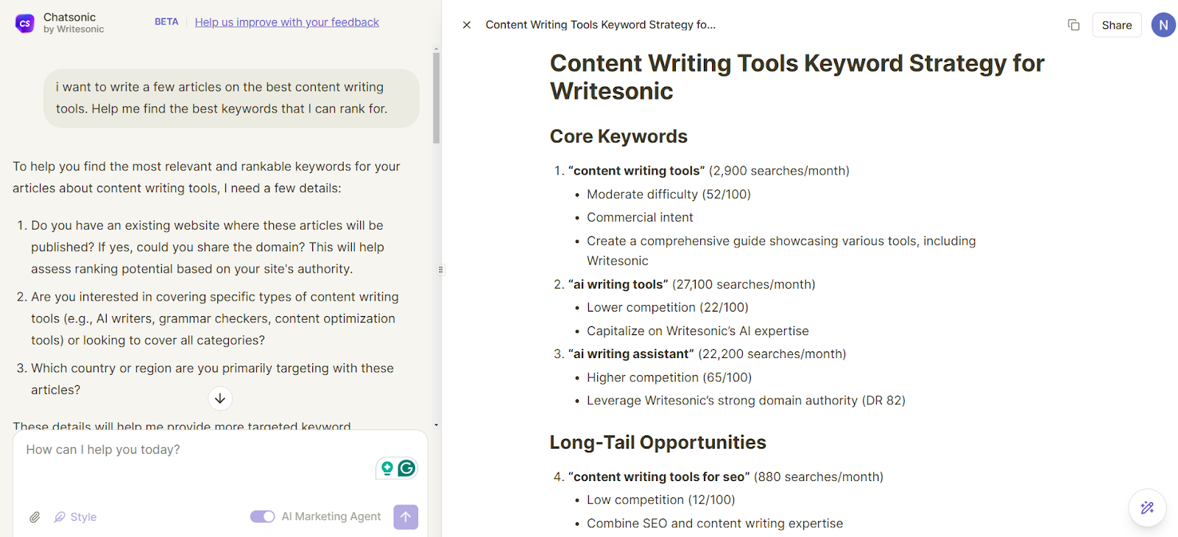Click 'Capitalize on Writesonic's AI expertise' bullet
This screenshot has height=537, width=1178.
pos(697,331)
